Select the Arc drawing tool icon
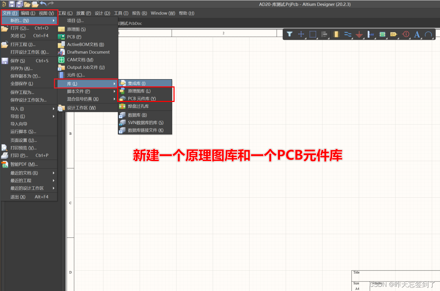This screenshot has height=291, width=440. tap(428, 34)
